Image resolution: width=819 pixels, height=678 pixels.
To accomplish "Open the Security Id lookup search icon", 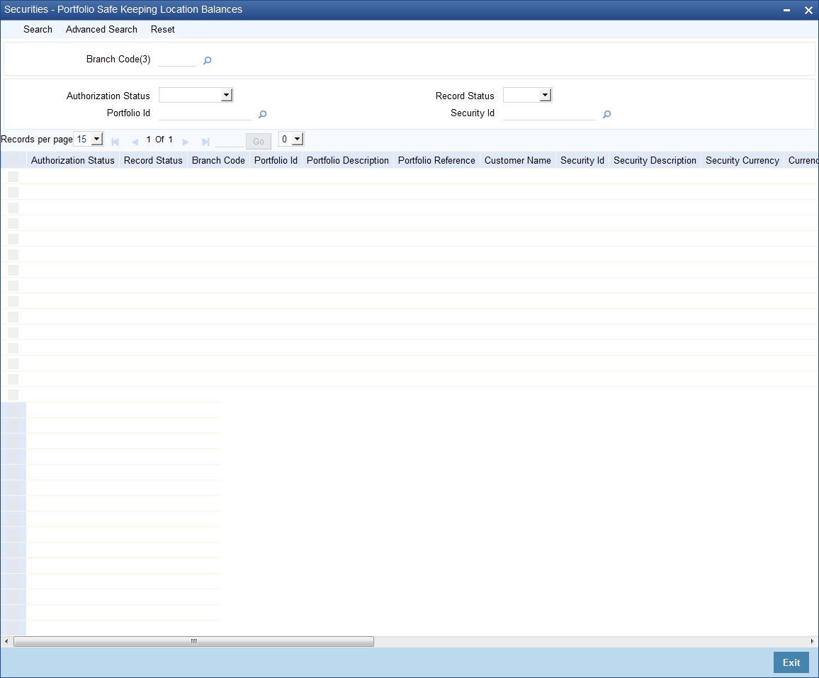I will [607, 114].
